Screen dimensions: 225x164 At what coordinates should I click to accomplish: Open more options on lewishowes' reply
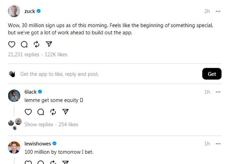tap(218, 144)
